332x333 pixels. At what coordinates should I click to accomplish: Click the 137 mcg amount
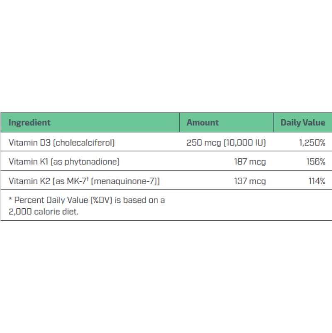pyautogui.click(x=250, y=181)
